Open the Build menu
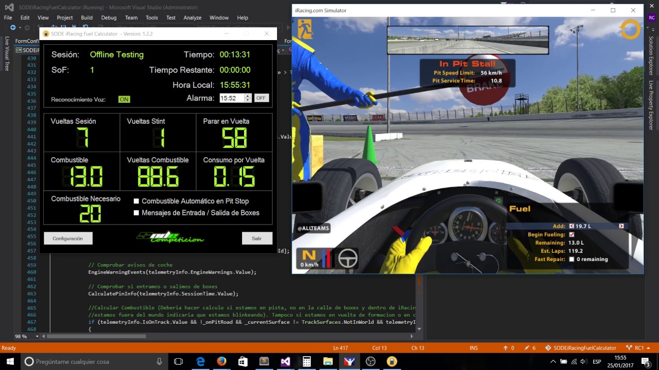Screen dimensions: 659x370 coord(87,17)
